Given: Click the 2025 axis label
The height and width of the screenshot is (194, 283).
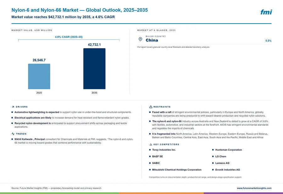Looking at the screenshot, I should tap(39, 93).
